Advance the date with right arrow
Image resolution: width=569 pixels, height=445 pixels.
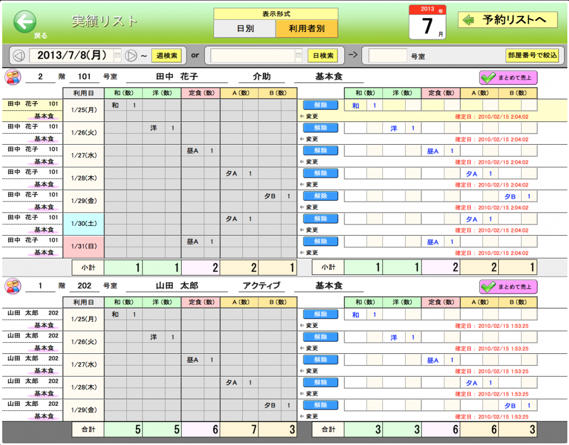click(x=131, y=56)
